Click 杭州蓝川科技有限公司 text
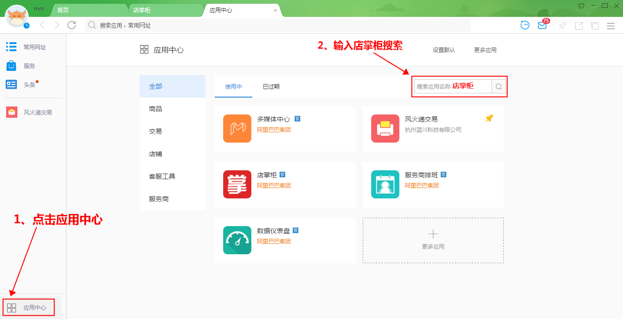 [433, 129]
